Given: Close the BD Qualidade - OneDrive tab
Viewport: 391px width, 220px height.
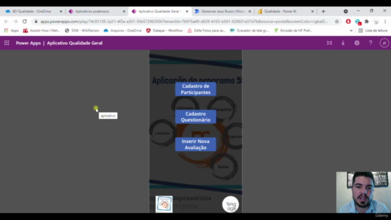Looking at the screenshot, I should click(x=61, y=11).
